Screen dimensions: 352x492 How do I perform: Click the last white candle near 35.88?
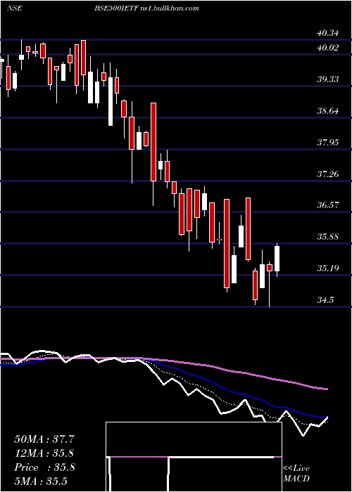pyautogui.click(x=277, y=259)
